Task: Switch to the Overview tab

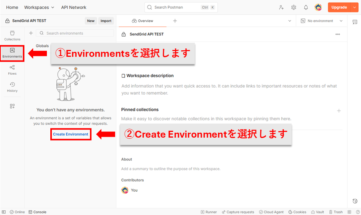Action: pyautogui.click(x=142, y=21)
